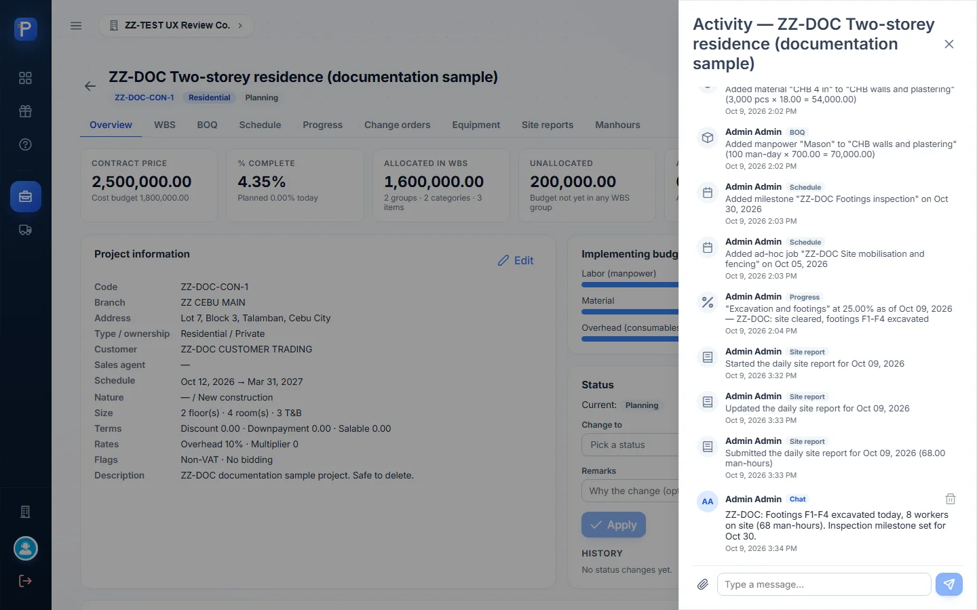Viewport: 977px width, 610px height.
Task: Open the Site reports tab
Action: (x=548, y=125)
